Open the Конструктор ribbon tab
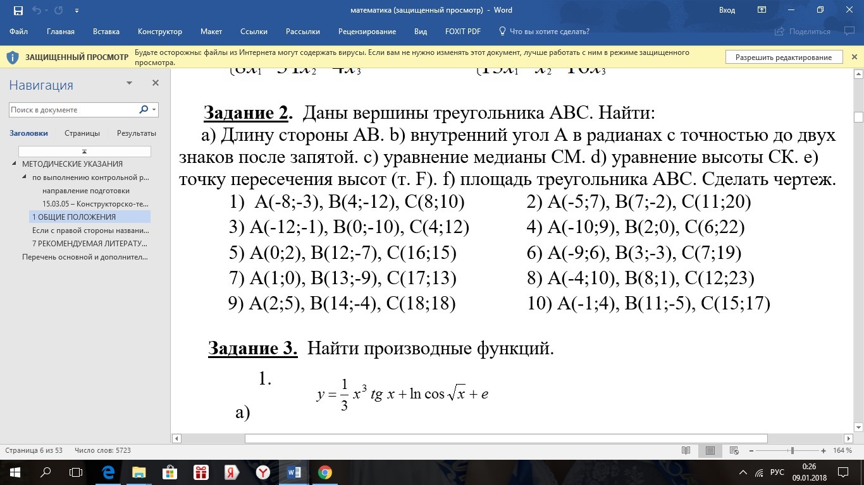Image resolution: width=864 pixels, height=485 pixels. point(160,32)
